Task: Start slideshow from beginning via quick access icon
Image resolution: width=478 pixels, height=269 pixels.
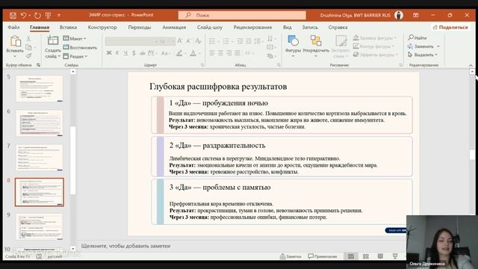Action: click(x=48, y=15)
